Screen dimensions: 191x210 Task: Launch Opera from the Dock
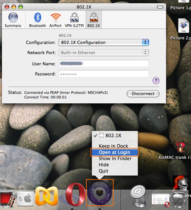(x=75, y=195)
